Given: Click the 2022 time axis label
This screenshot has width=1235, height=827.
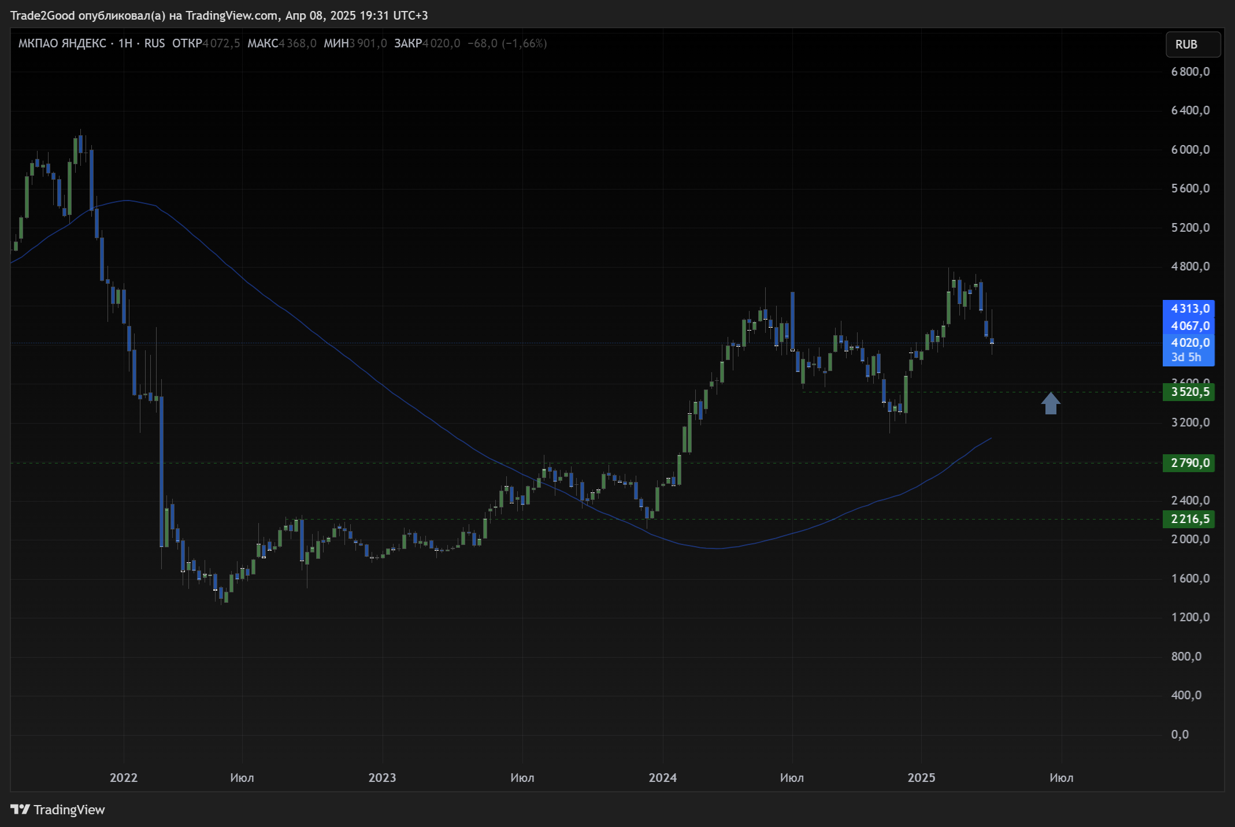Looking at the screenshot, I should pos(124,777).
